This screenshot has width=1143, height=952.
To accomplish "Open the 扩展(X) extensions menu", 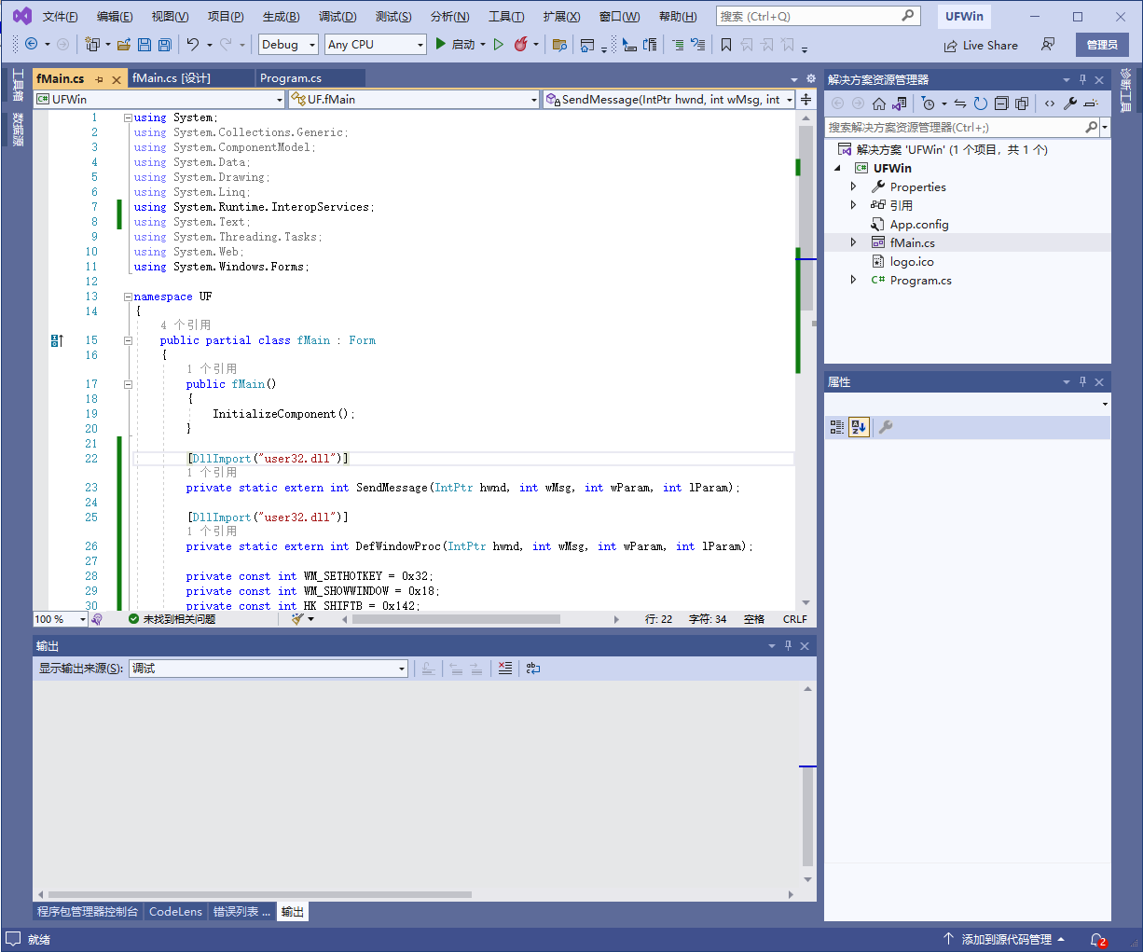I will click(561, 17).
